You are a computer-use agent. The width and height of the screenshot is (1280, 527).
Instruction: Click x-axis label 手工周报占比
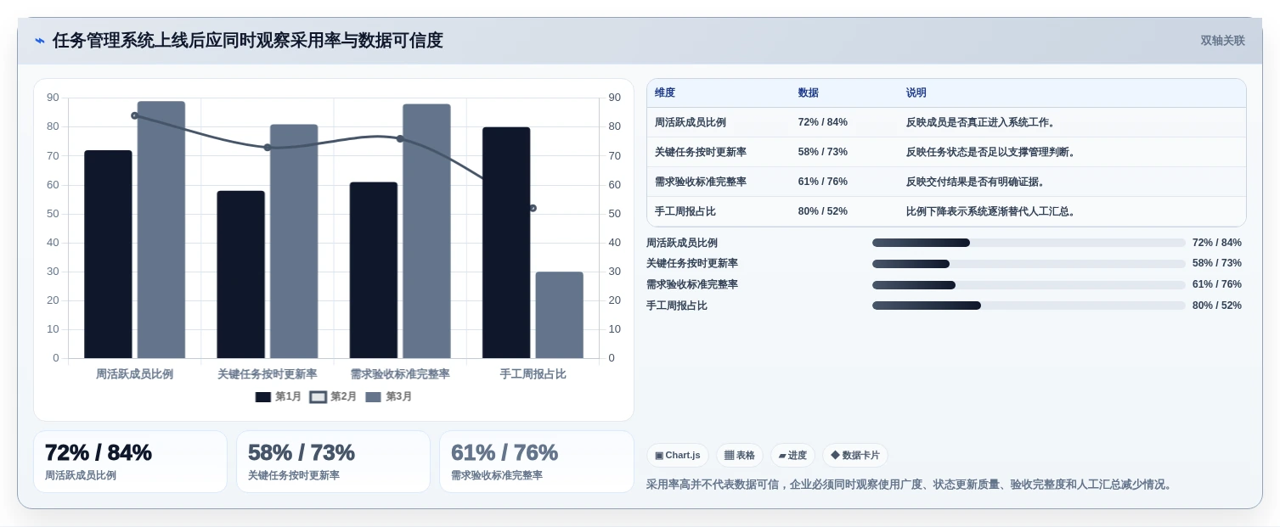(533, 374)
